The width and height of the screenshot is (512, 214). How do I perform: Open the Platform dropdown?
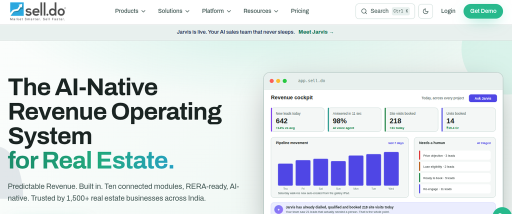(x=216, y=11)
